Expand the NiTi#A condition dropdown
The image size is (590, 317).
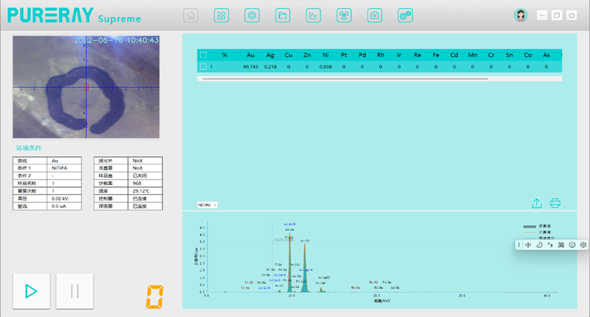(208, 205)
